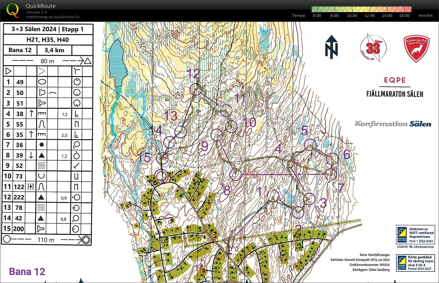Select control circle 3 on the map
The image size is (439, 283).
(309, 199)
